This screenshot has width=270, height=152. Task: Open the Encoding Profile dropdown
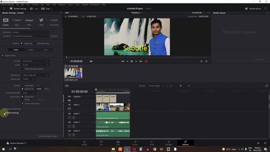pyautogui.click(x=29, y=93)
